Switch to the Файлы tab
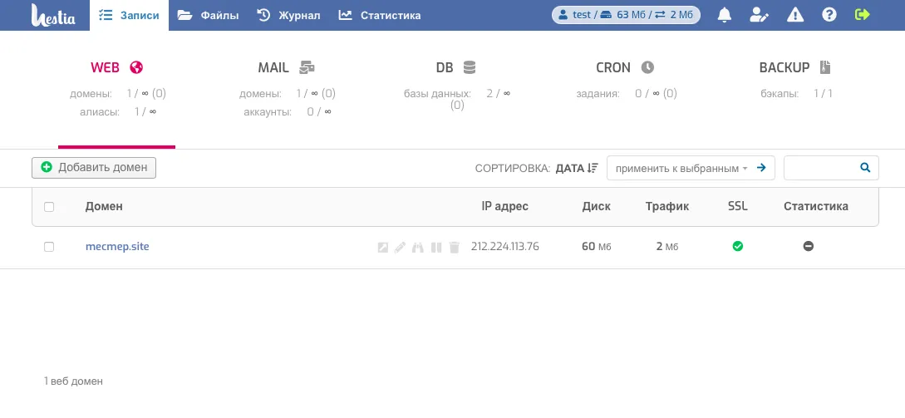905x418 pixels. point(208,15)
